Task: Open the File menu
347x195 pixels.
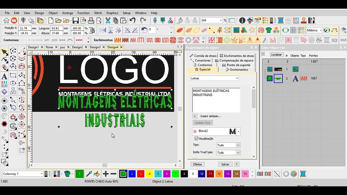Action: [x=7, y=13]
